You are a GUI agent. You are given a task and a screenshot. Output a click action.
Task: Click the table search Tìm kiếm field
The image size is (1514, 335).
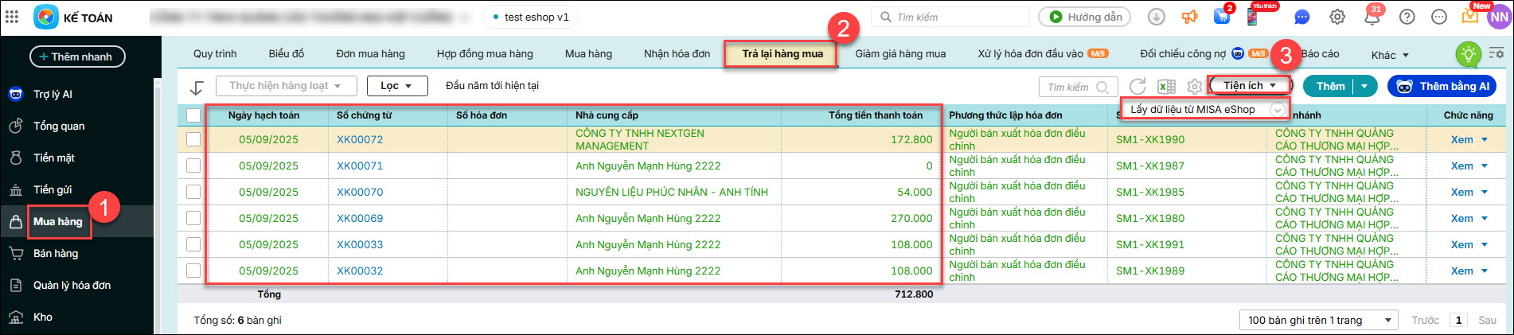click(x=1069, y=87)
